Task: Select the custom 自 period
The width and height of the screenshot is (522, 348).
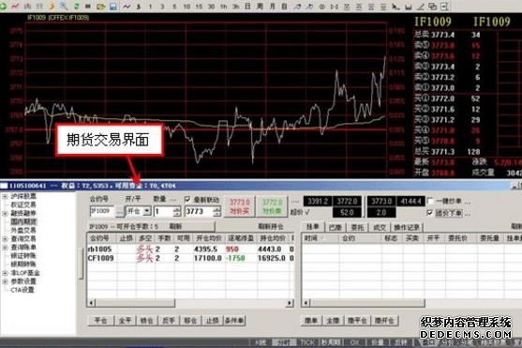Action: [284, 6]
